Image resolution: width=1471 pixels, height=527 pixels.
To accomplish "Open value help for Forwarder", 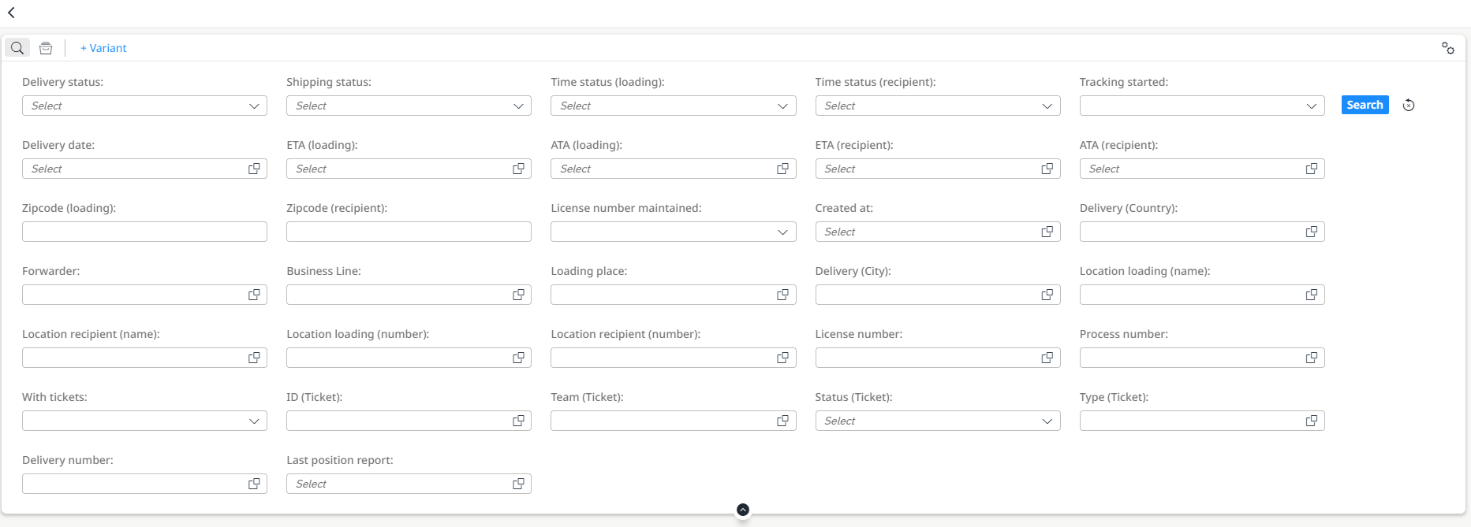I will tap(254, 295).
